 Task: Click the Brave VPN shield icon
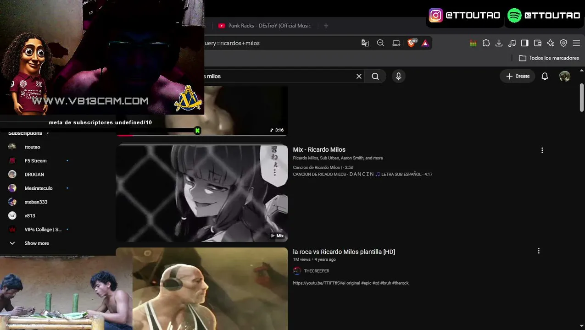(x=563, y=43)
